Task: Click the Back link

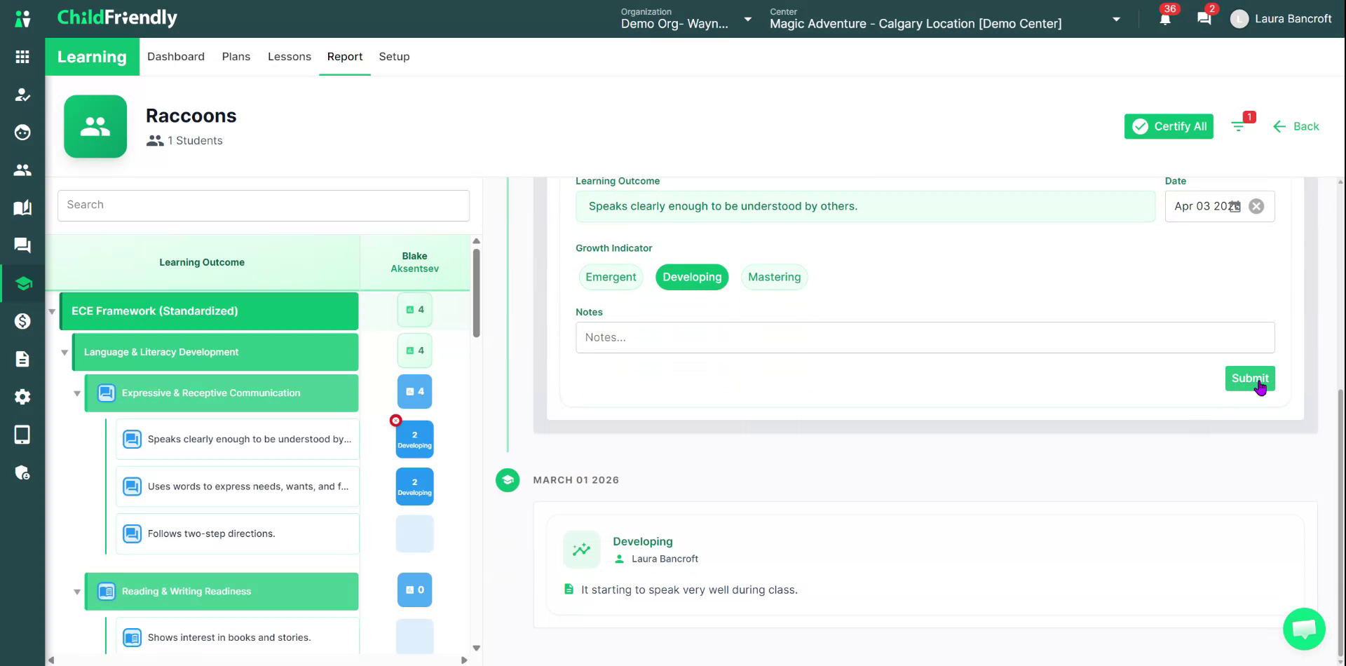Action: [1296, 126]
